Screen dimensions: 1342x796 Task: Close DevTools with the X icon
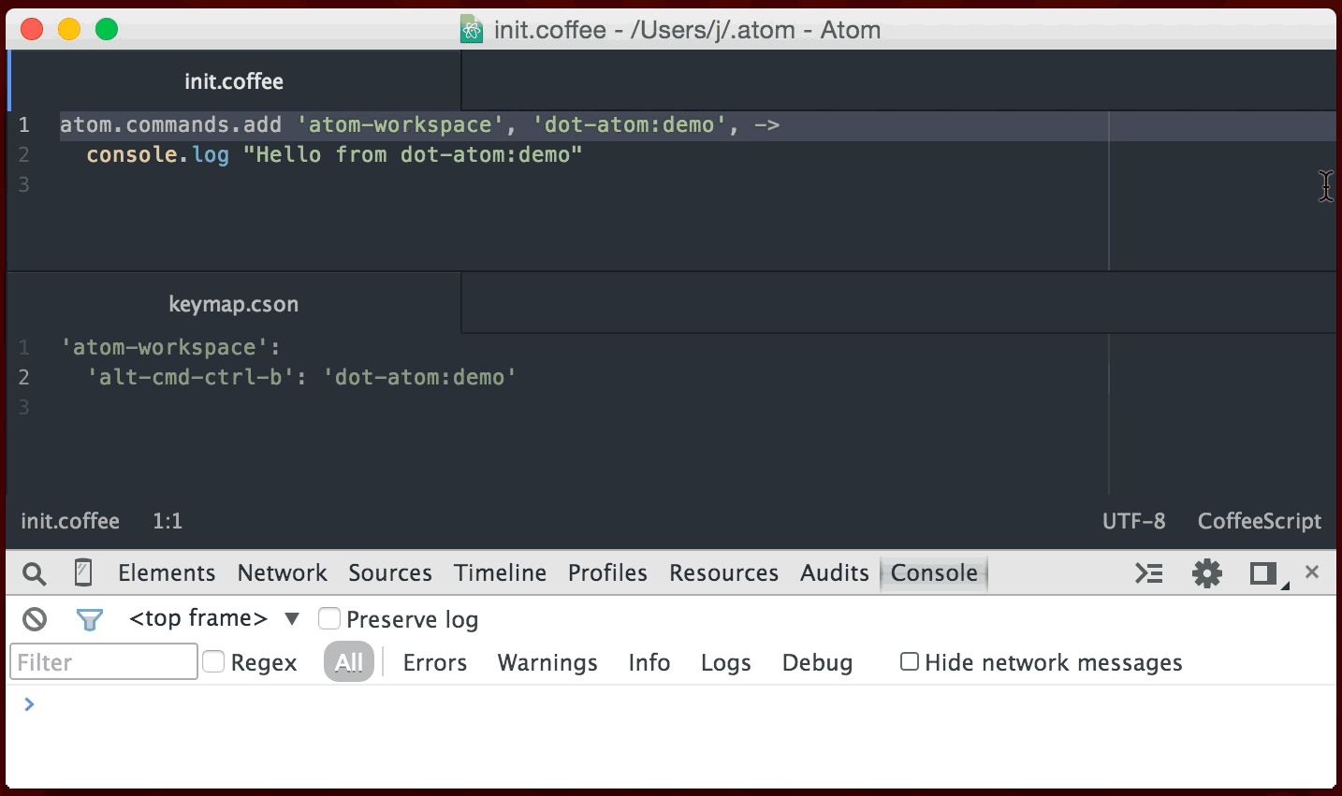tap(1312, 572)
